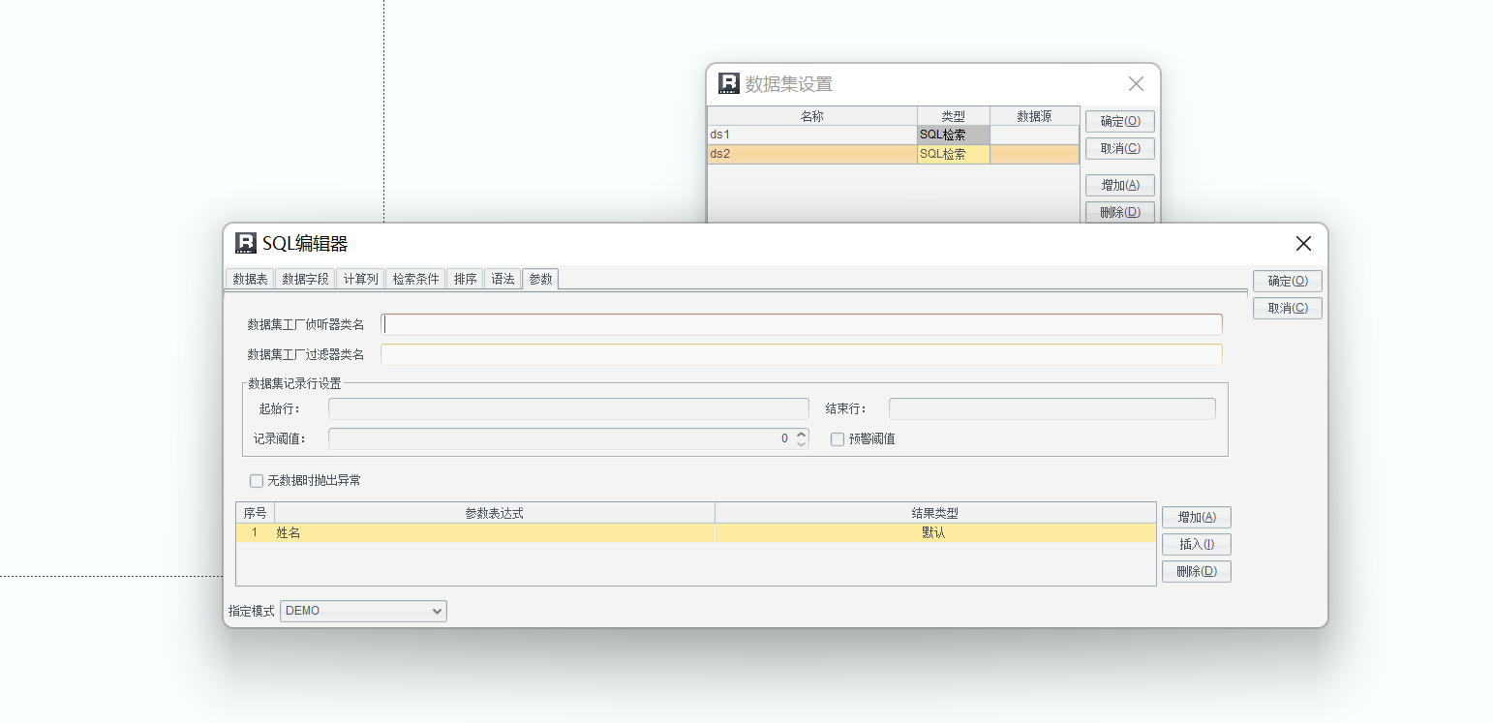Click the 数据源 column header in 数据集设置
Image resolution: width=1493 pixels, height=723 pixels.
[1034, 116]
